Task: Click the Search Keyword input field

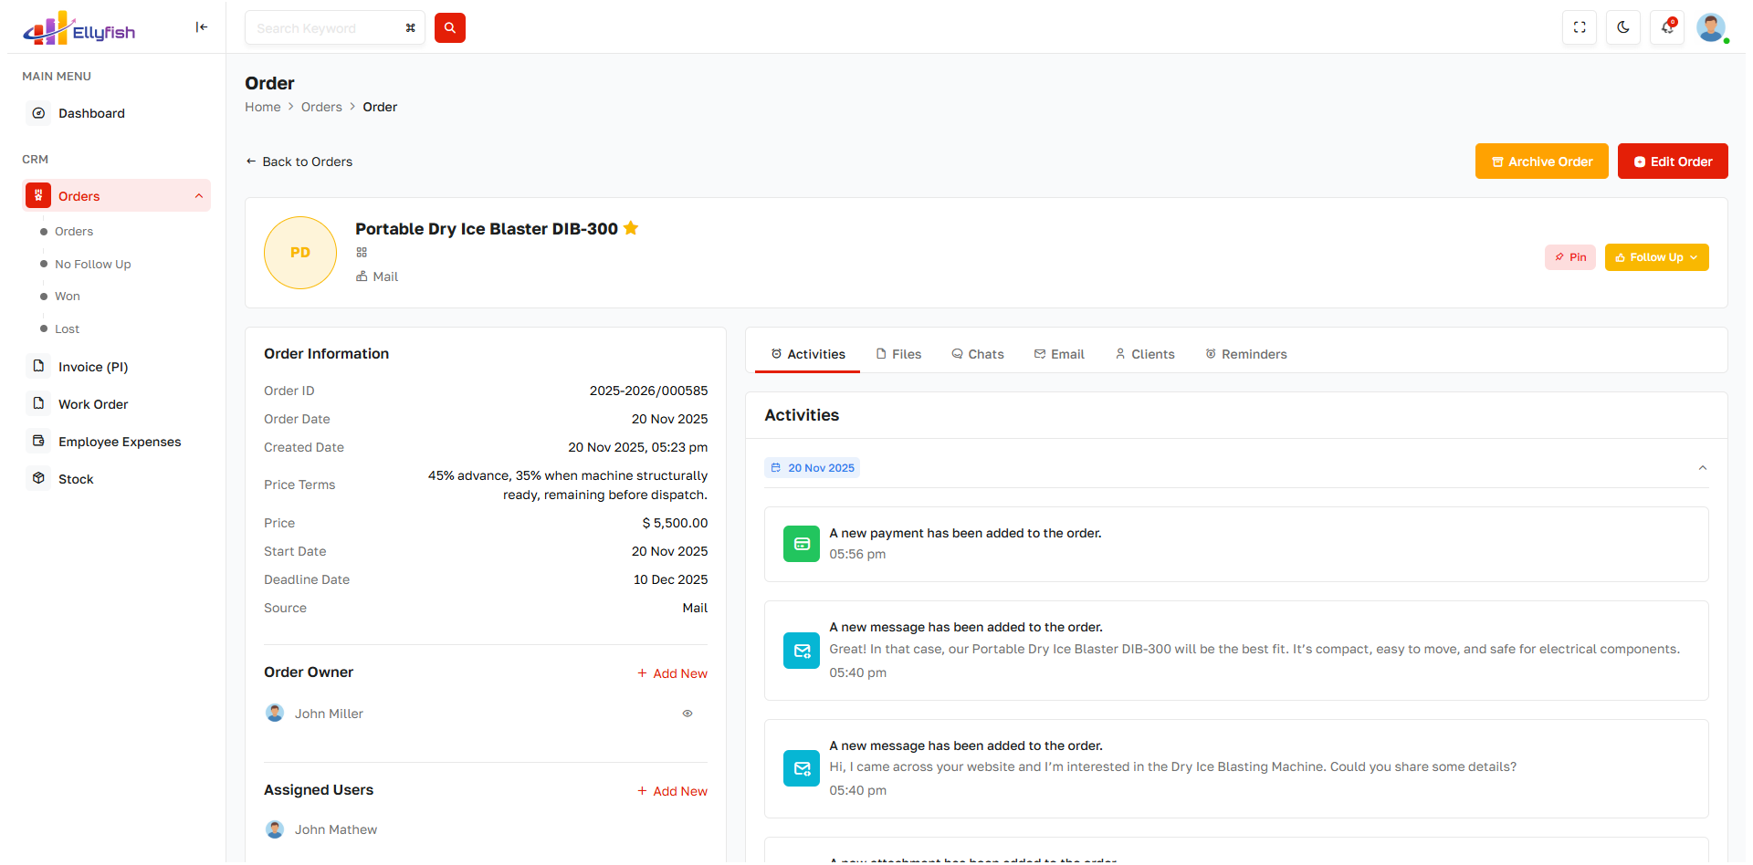Action: pos(324,28)
